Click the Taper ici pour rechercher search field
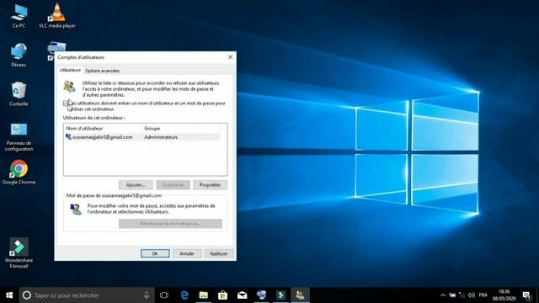The width and height of the screenshot is (539, 303). (x=88, y=295)
